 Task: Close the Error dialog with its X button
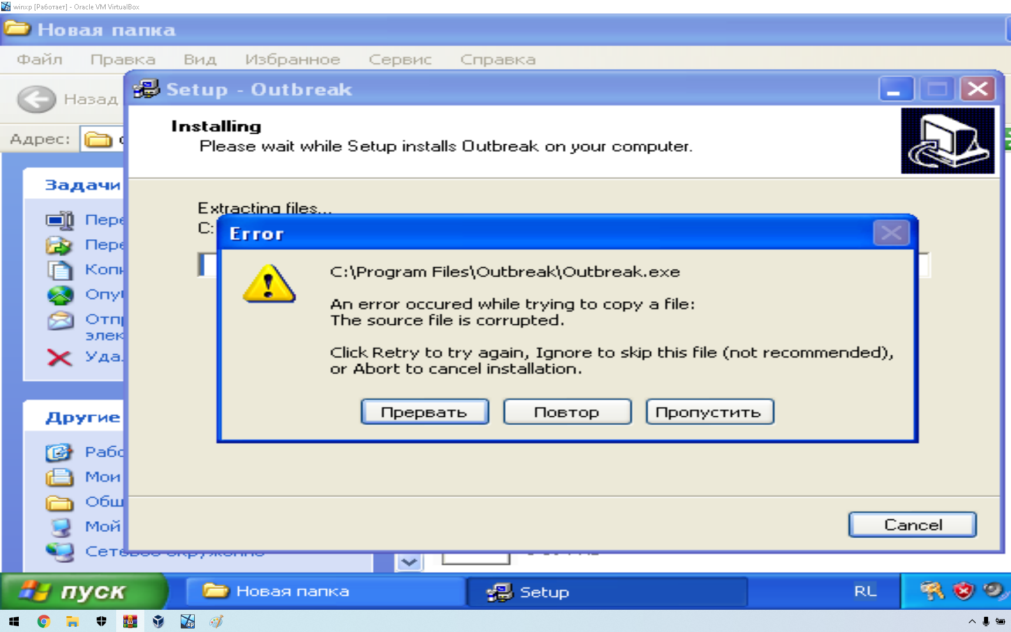tap(891, 233)
